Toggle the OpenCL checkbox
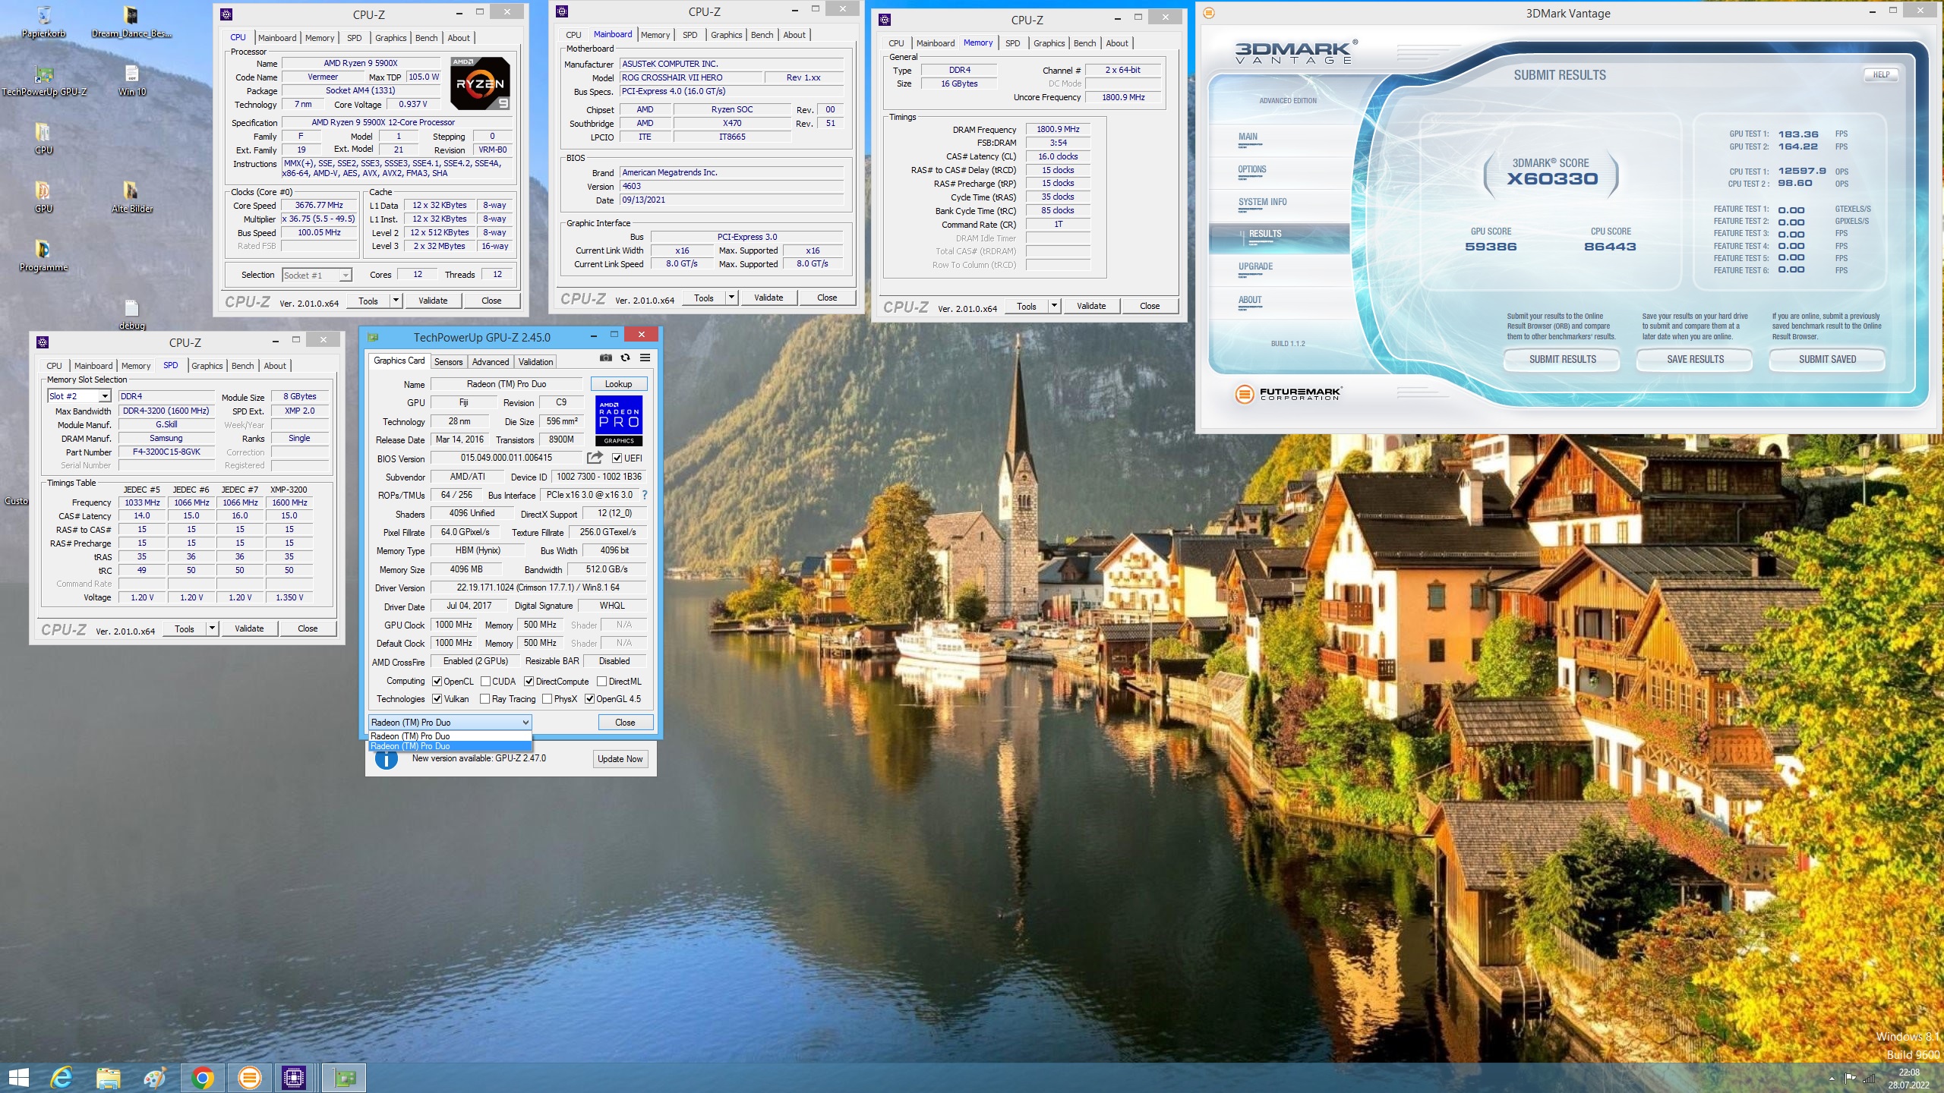The height and width of the screenshot is (1093, 1944). point(437,682)
